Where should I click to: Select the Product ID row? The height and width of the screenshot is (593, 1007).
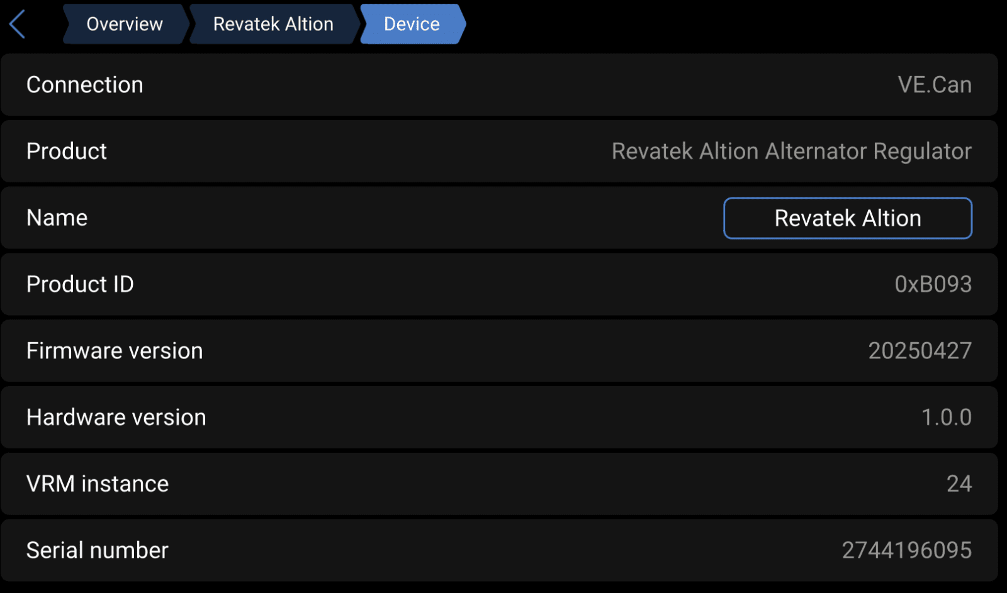499,284
